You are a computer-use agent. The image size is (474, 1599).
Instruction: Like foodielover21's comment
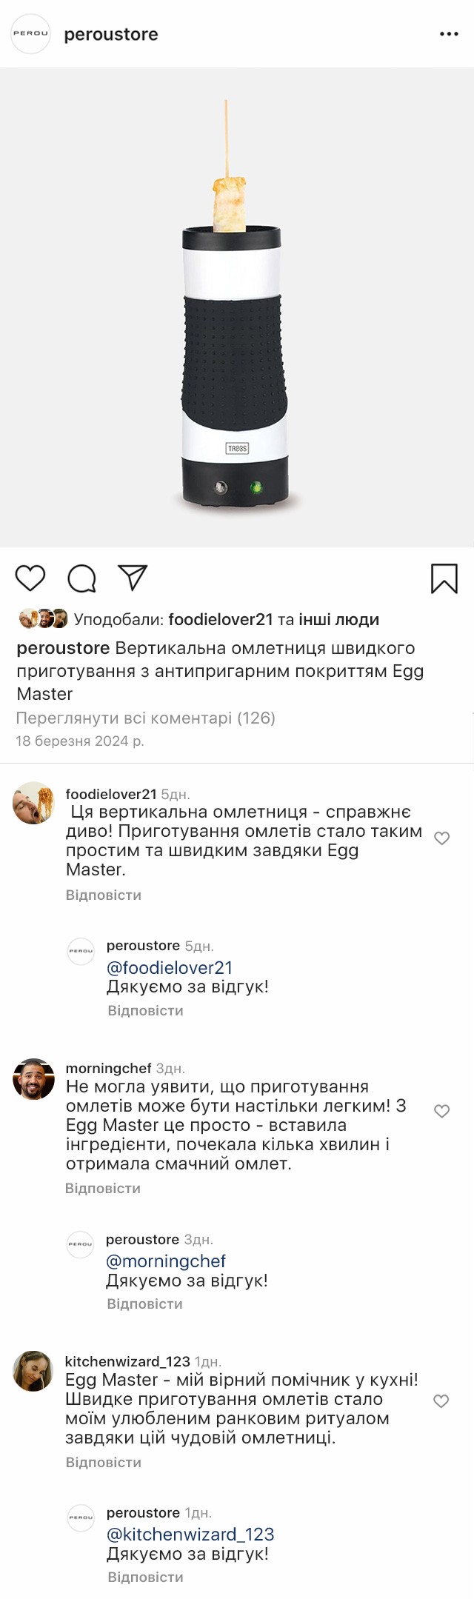(441, 838)
